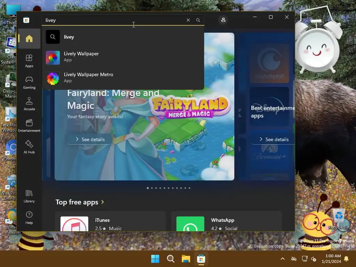Select last carousel page dot
The image size is (356, 267).
[x=189, y=188]
